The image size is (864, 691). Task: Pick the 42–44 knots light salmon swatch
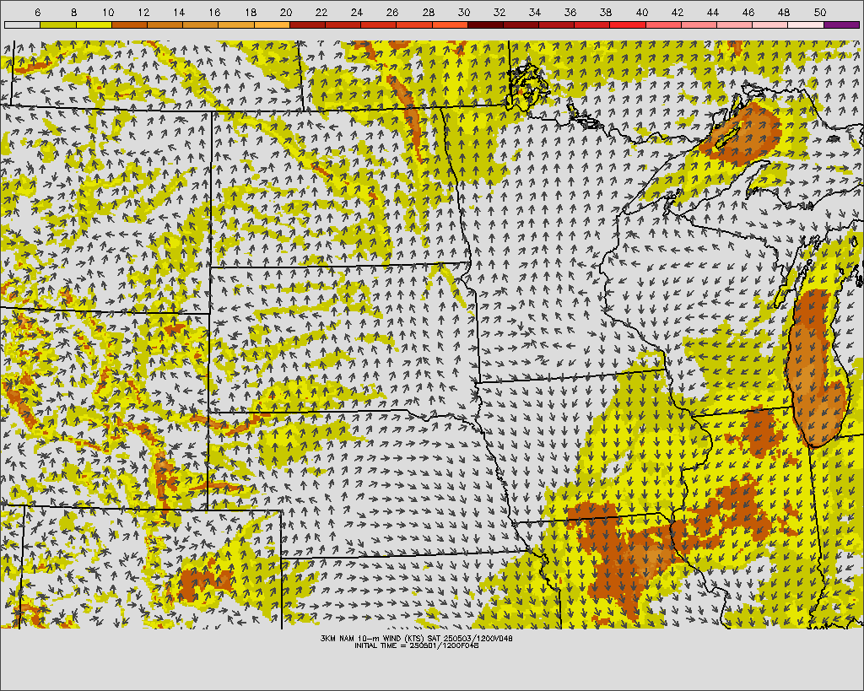pos(699,24)
